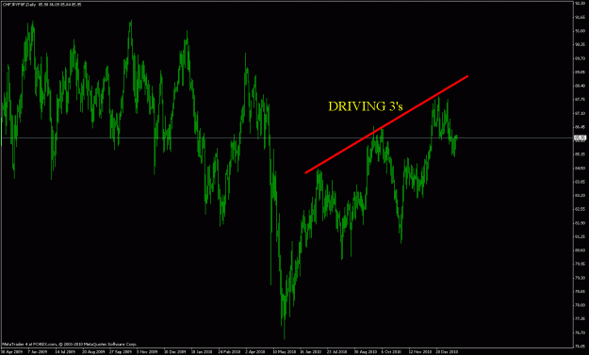Screen dimensions: 589x355
Task: Click the "6 Oct 2010" date on the time axis
Action: pyautogui.click(x=391, y=351)
